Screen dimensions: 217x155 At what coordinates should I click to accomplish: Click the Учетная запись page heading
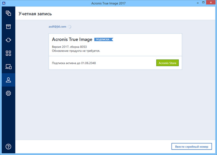coord(35,14)
